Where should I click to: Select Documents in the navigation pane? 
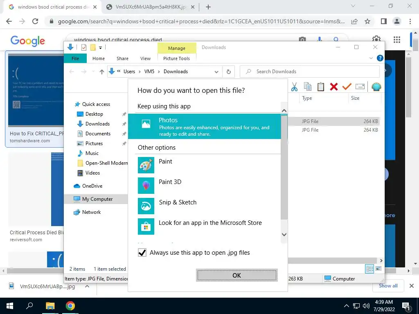pyautogui.click(x=98, y=134)
